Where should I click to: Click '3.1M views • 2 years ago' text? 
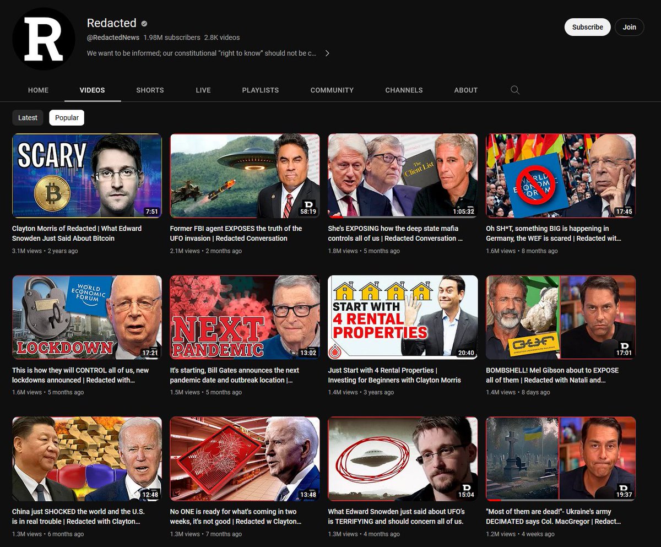pyautogui.click(x=45, y=251)
